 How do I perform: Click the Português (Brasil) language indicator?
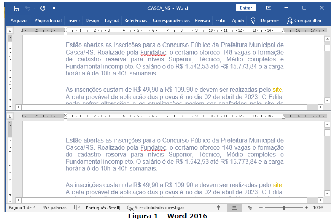coord(103,208)
